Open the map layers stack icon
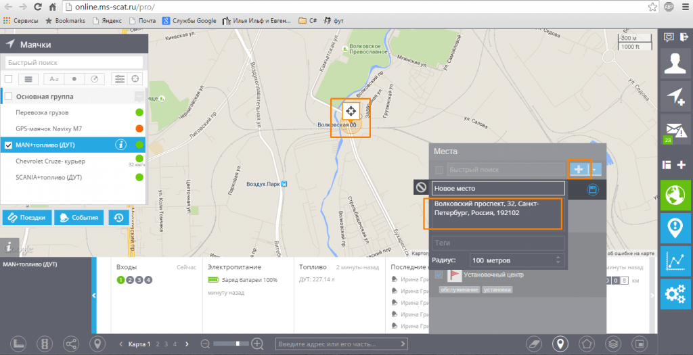 click(x=613, y=344)
